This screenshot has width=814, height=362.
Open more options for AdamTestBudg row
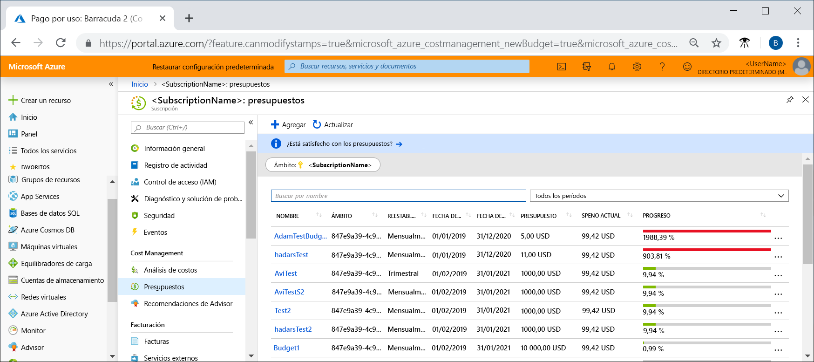pos(778,238)
